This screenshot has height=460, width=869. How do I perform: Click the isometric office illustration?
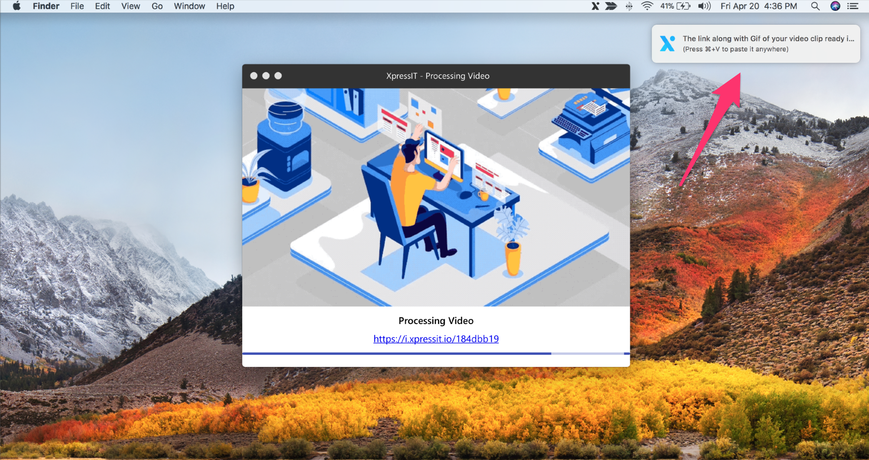point(436,197)
